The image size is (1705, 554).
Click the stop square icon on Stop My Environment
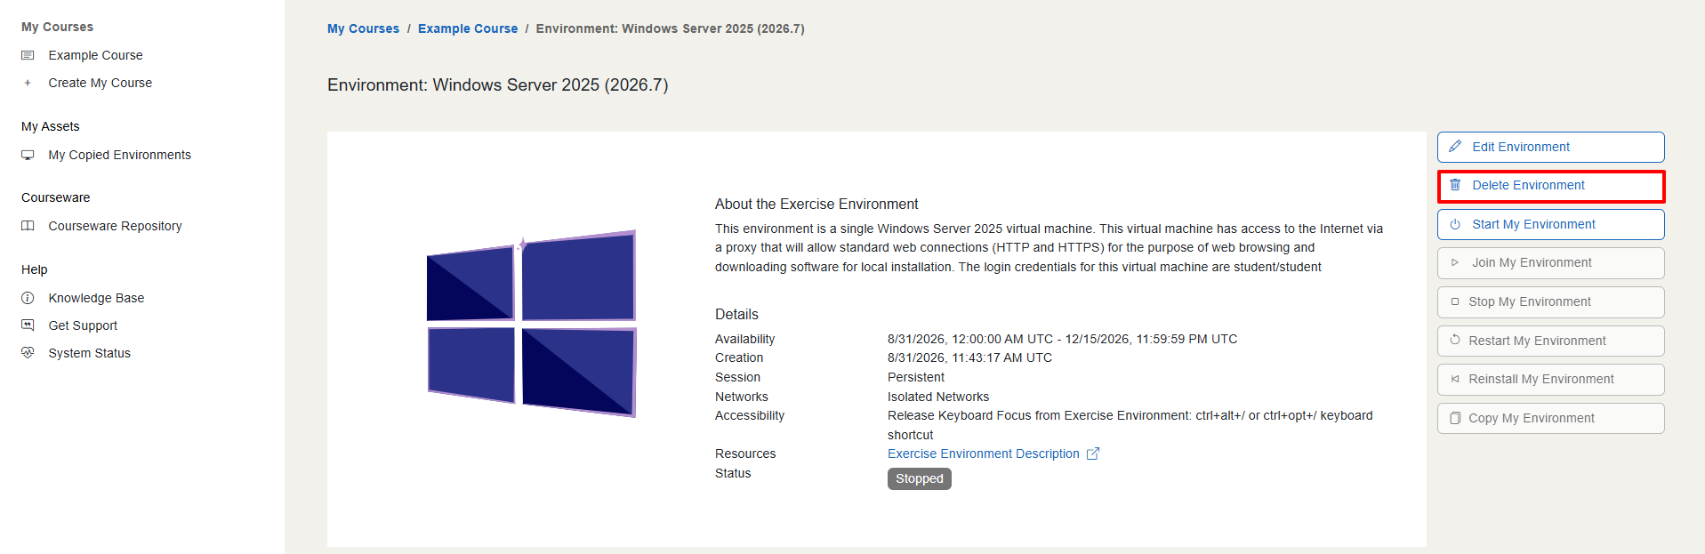(1455, 301)
